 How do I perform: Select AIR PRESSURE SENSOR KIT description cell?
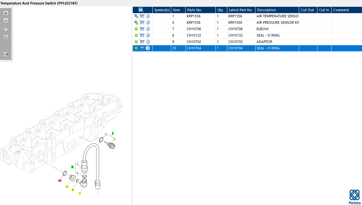pyautogui.click(x=277, y=22)
